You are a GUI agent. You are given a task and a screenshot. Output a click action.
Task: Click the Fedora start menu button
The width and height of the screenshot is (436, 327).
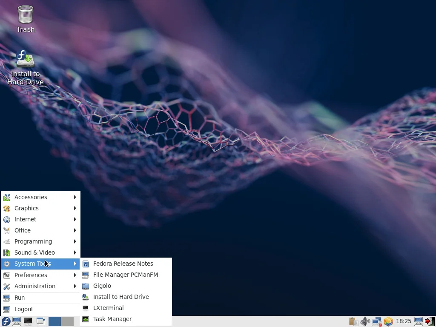click(x=6, y=321)
